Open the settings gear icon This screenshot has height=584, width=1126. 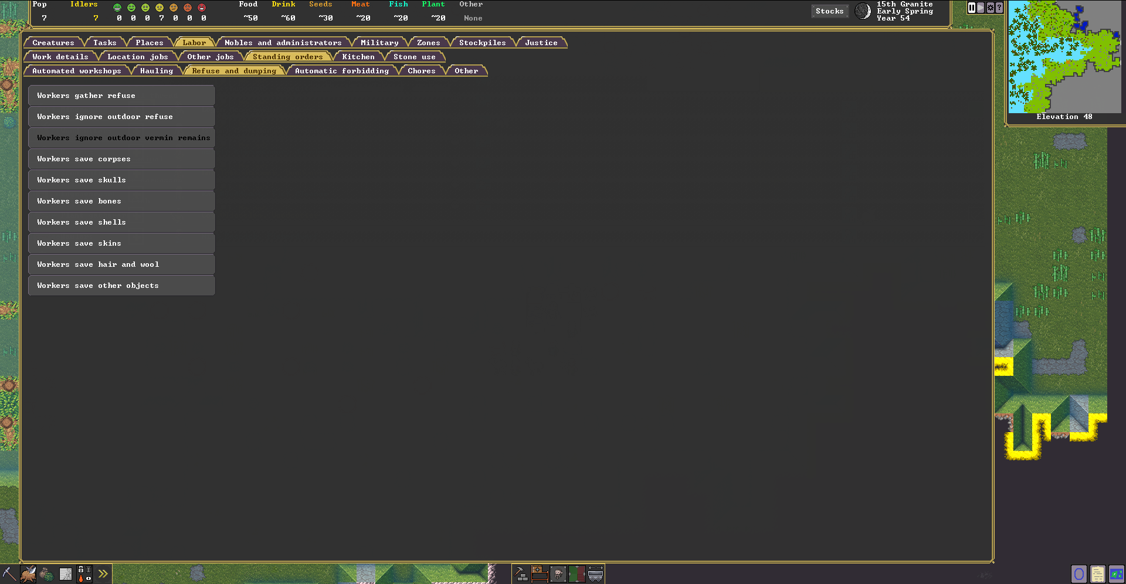point(991,8)
